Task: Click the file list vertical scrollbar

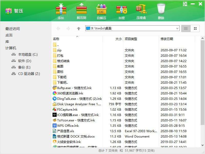Action: (x=203, y=90)
